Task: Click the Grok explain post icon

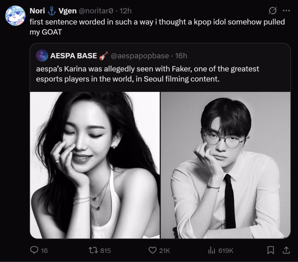Action: [x=272, y=11]
